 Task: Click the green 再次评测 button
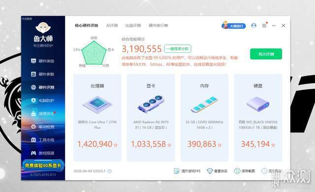click(266, 54)
